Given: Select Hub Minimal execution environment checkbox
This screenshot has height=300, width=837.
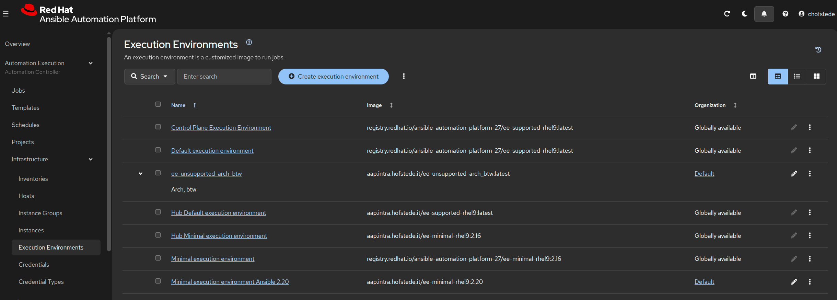Looking at the screenshot, I should pos(158,235).
